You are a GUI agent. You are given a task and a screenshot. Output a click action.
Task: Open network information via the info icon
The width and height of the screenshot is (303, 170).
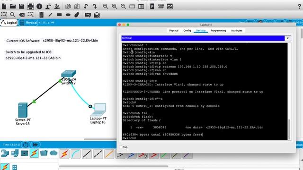(x=39, y=7)
